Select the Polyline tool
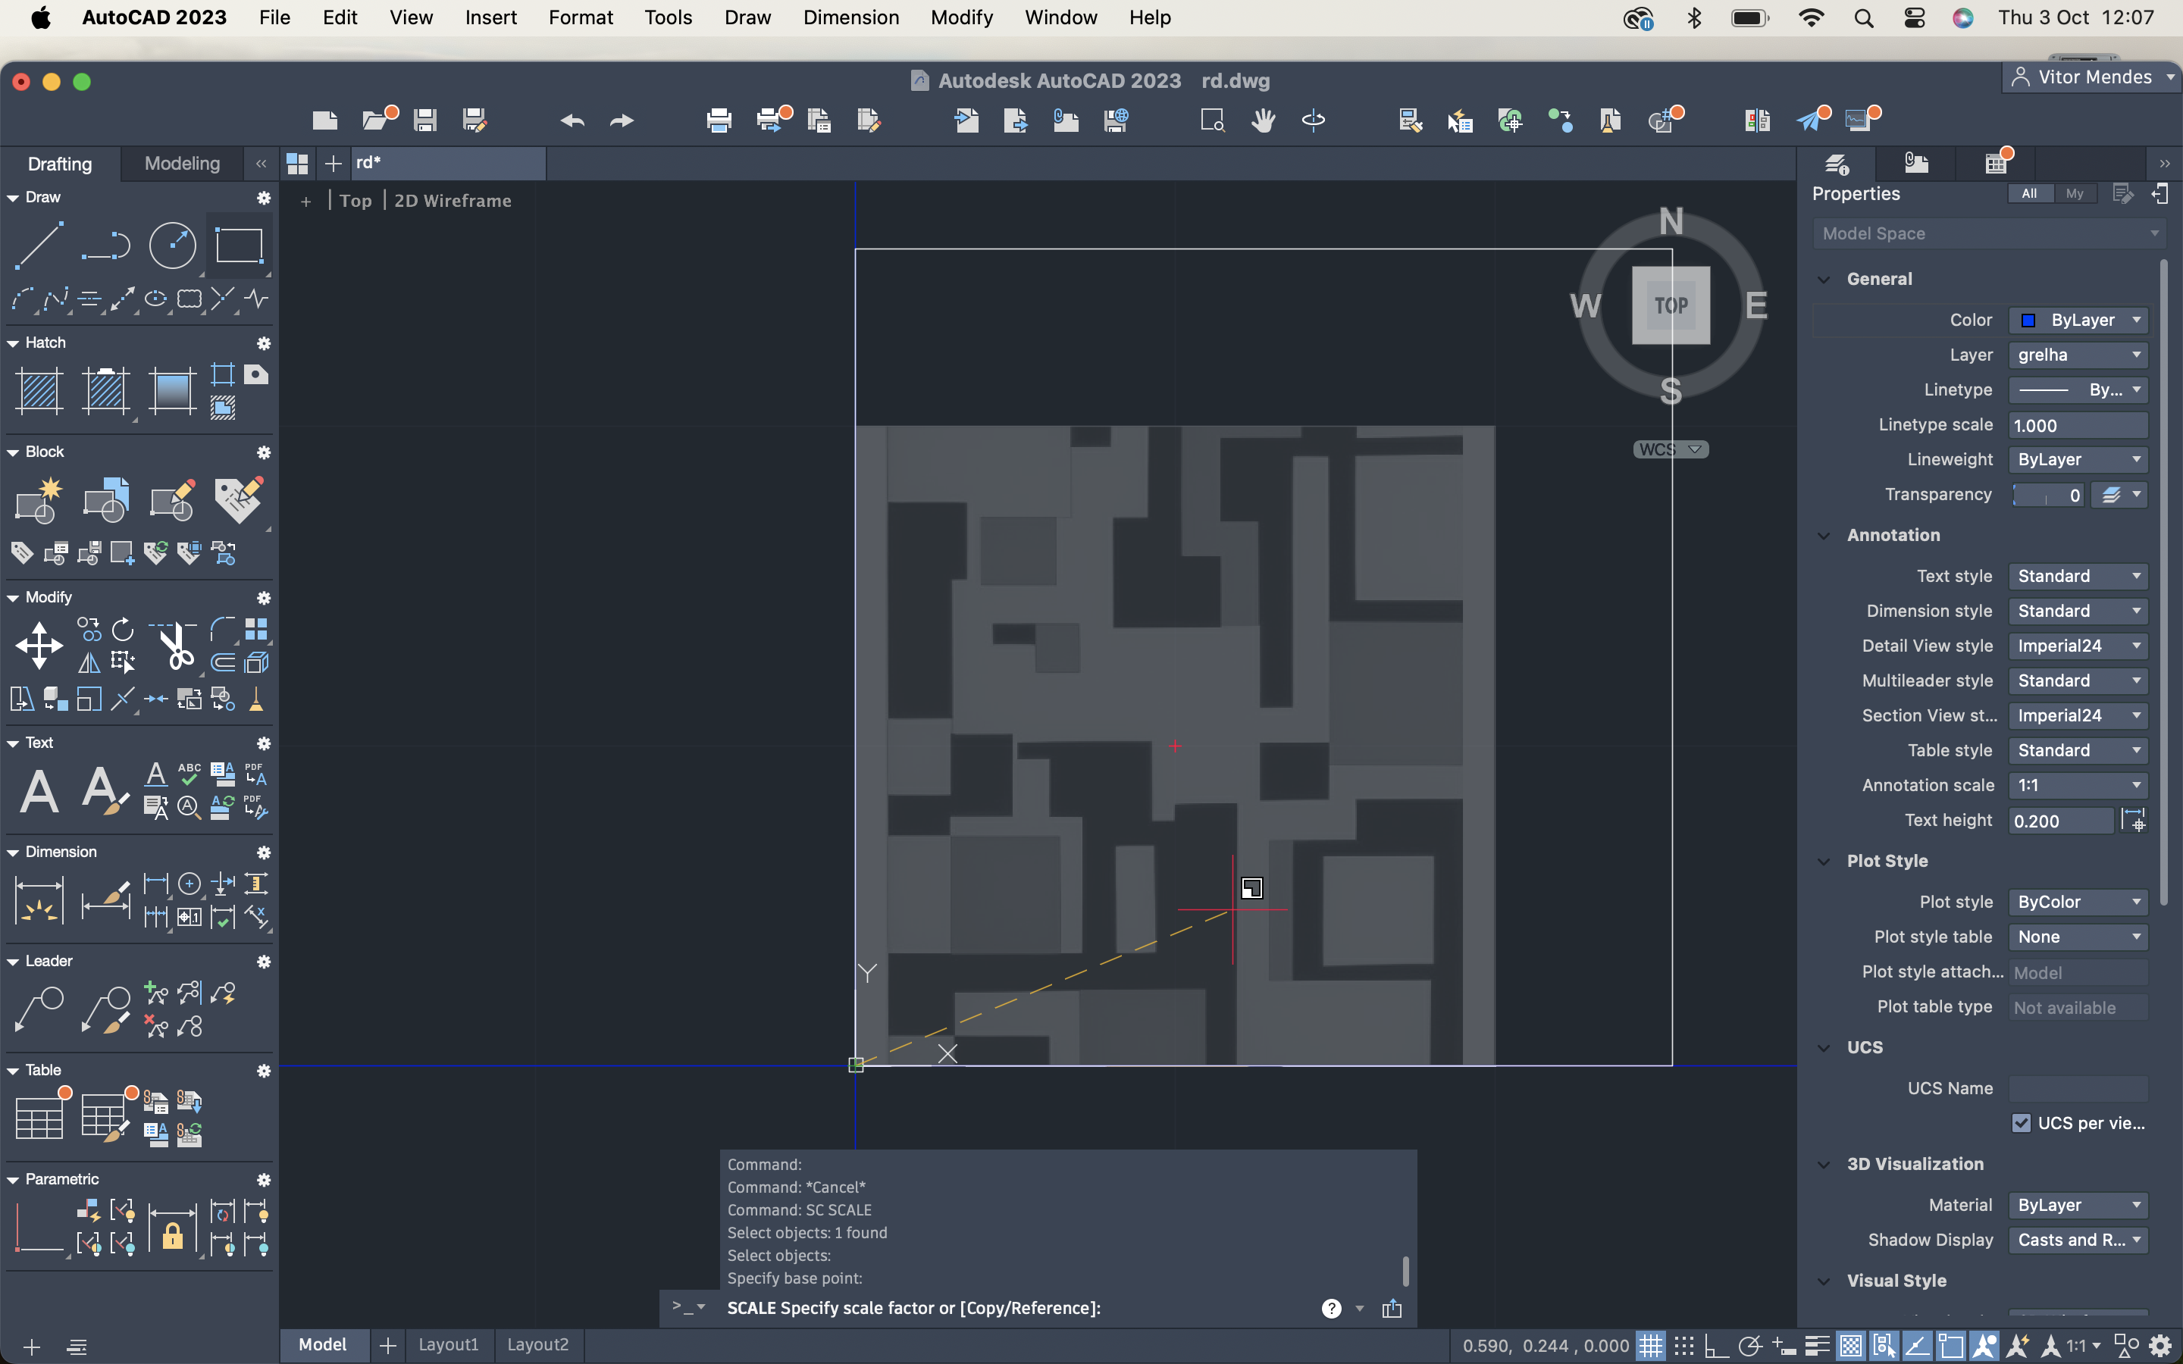The height and width of the screenshot is (1364, 2183). pyautogui.click(x=105, y=246)
